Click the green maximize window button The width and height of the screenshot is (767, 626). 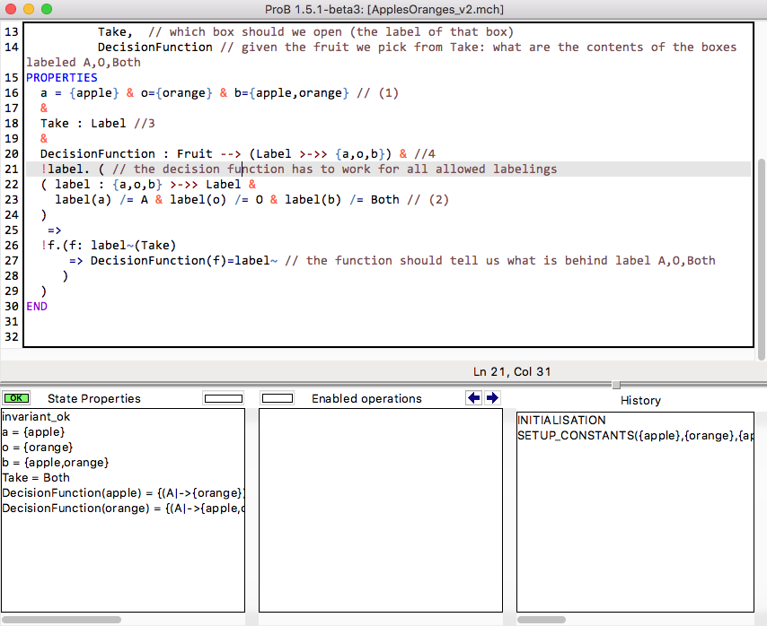point(47,9)
